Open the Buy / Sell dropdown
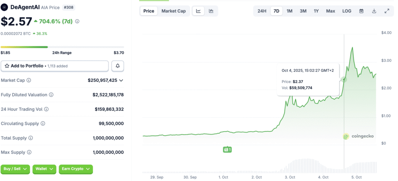This screenshot has width=398, height=181. click(x=16, y=169)
